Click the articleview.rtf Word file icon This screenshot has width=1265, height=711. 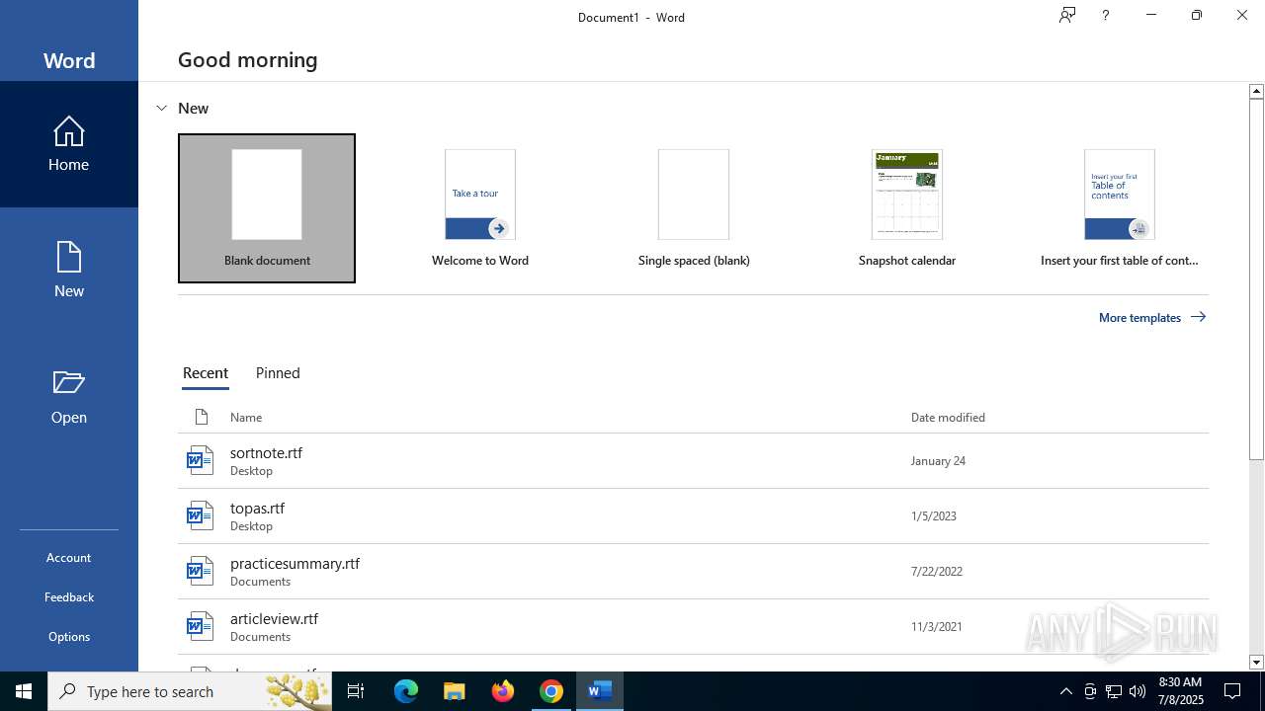[x=201, y=626]
